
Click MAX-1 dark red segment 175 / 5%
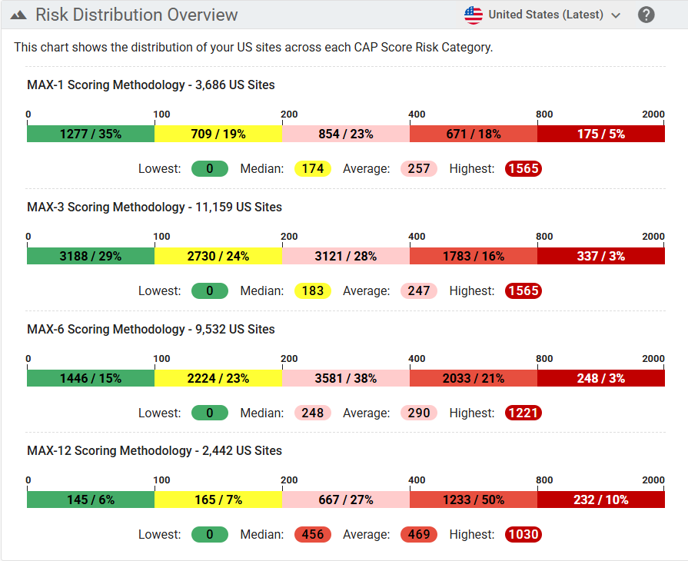(600, 134)
